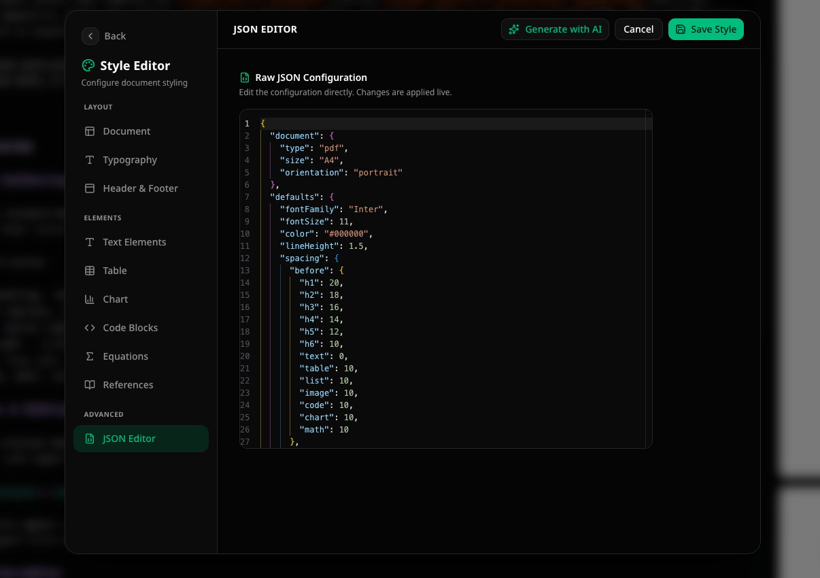Click the Document layout icon
Image resolution: width=820 pixels, height=578 pixels.
[x=90, y=131]
